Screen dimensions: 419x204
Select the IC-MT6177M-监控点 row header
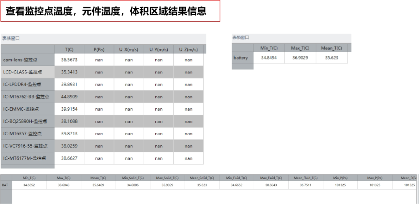point(28,158)
